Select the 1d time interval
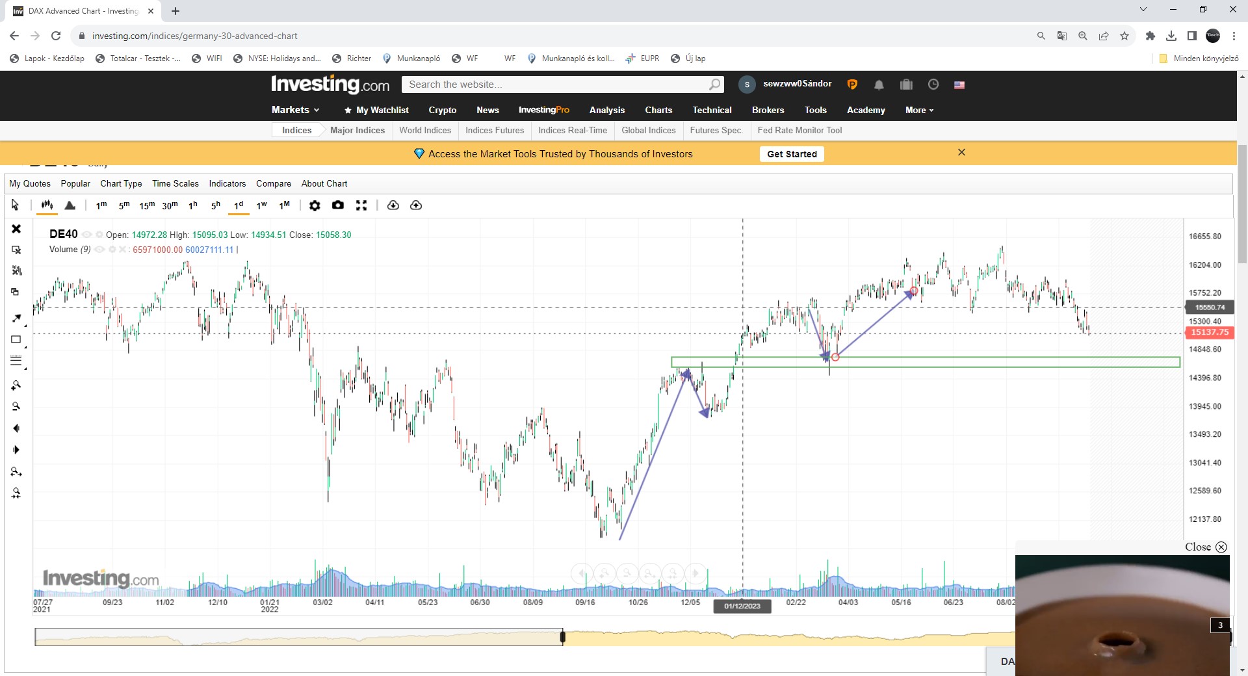Viewport: 1248px width, 676px height. (239, 205)
